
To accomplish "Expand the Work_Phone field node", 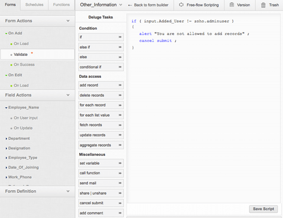I will coord(6,177).
